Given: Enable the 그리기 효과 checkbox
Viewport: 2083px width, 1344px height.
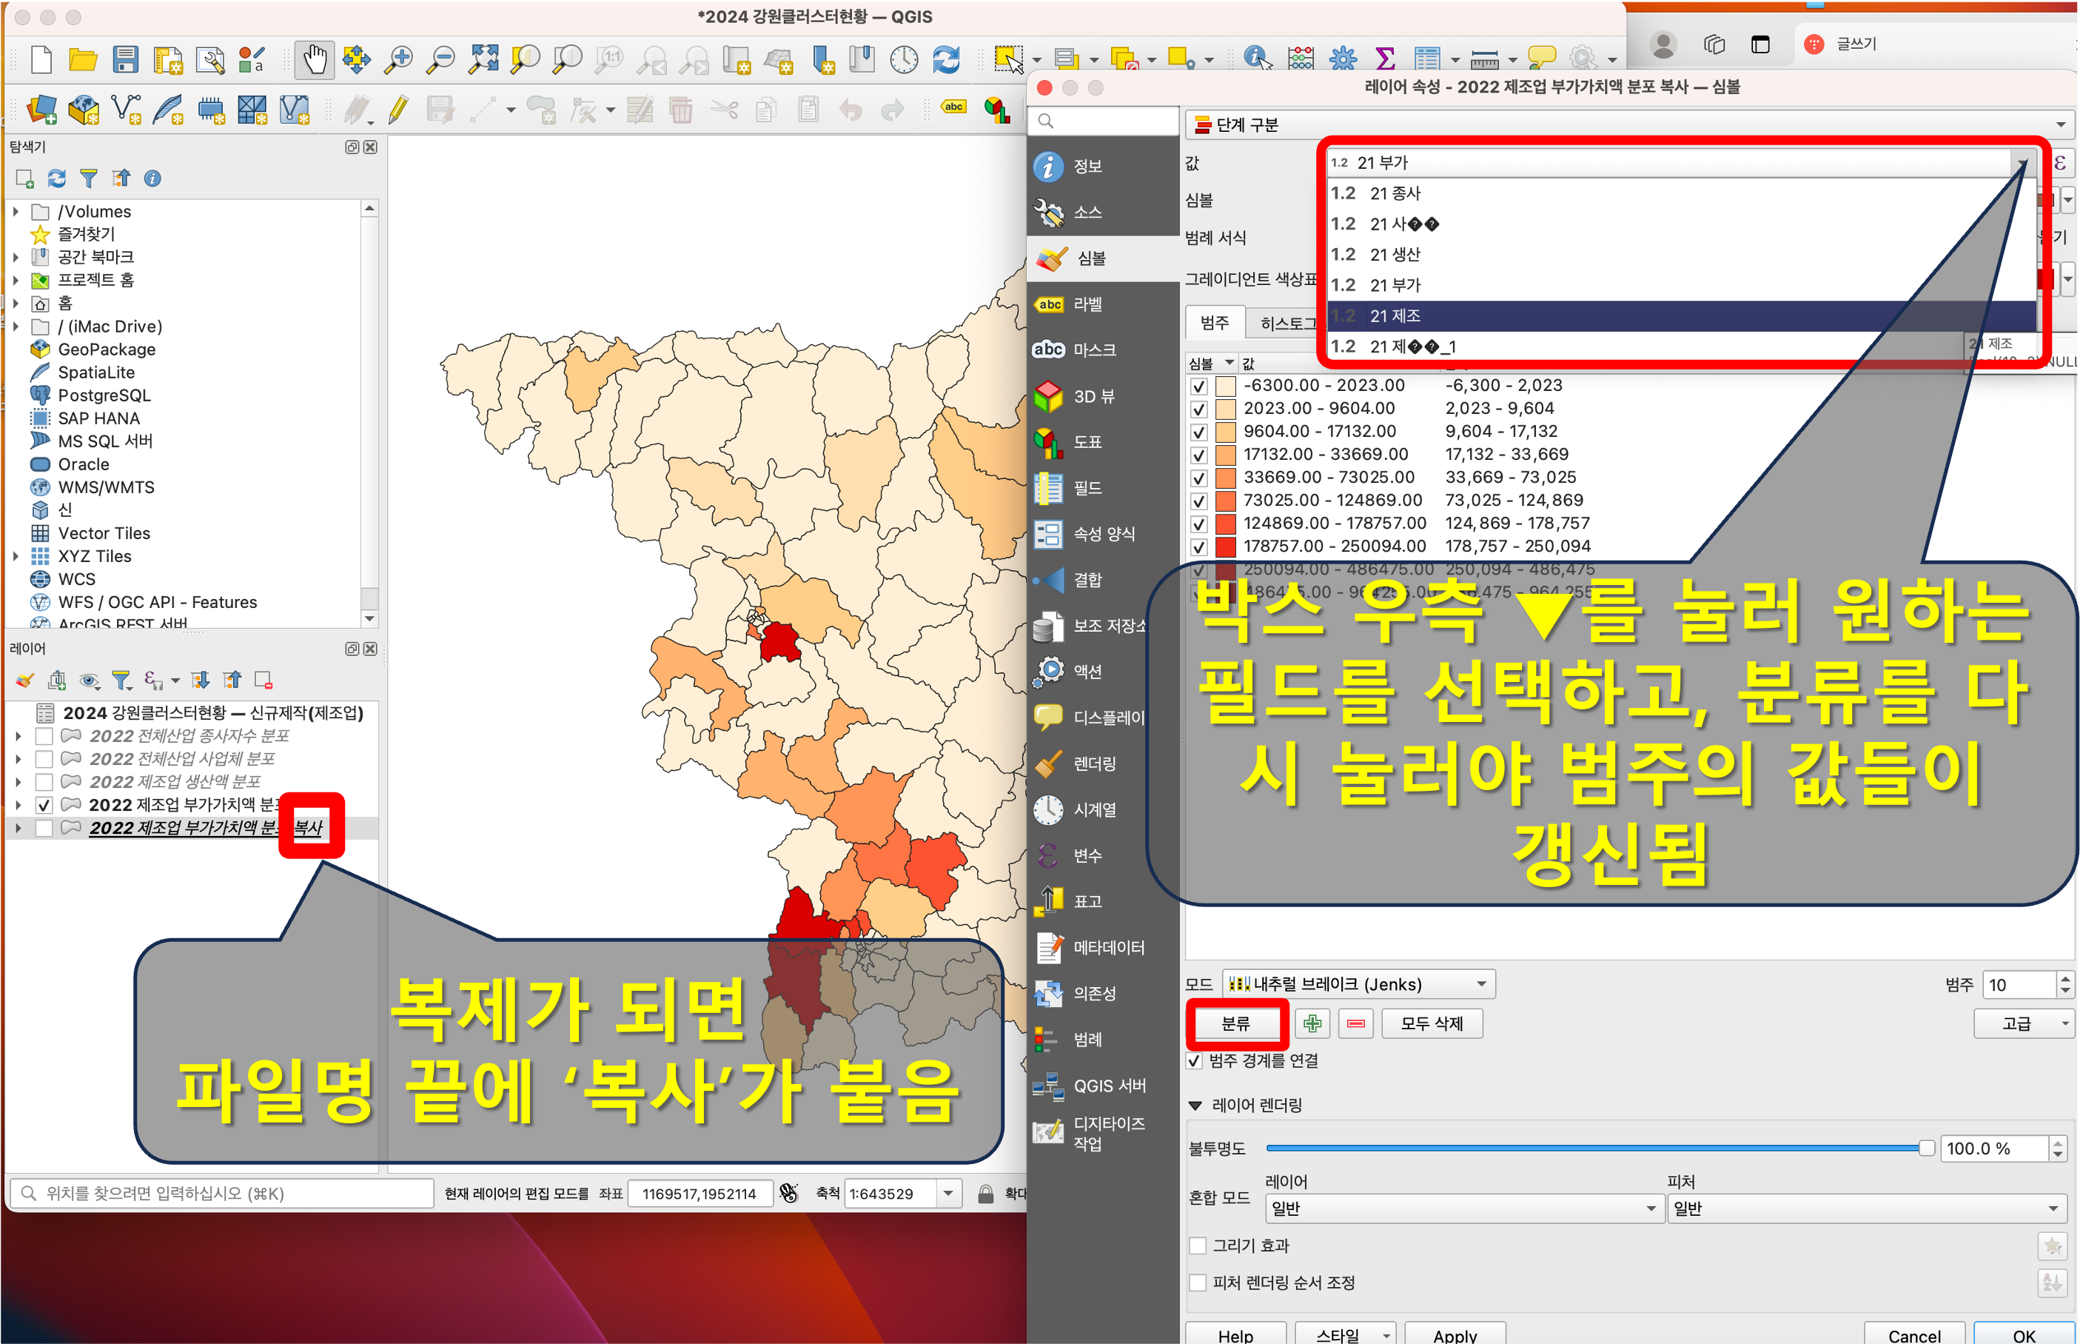Looking at the screenshot, I should (x=1198, y=1246).
